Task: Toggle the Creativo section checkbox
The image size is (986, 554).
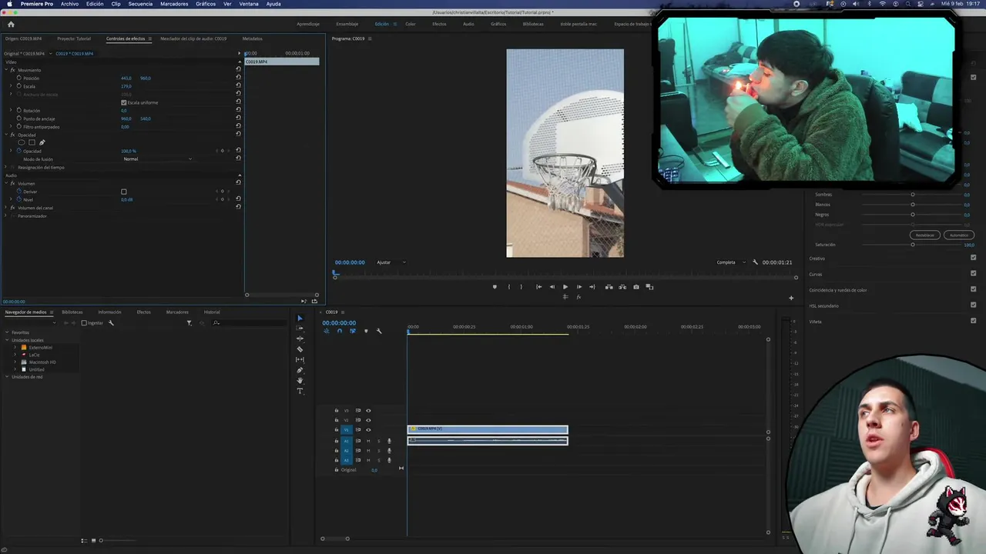Action: (x=973, y=258)
